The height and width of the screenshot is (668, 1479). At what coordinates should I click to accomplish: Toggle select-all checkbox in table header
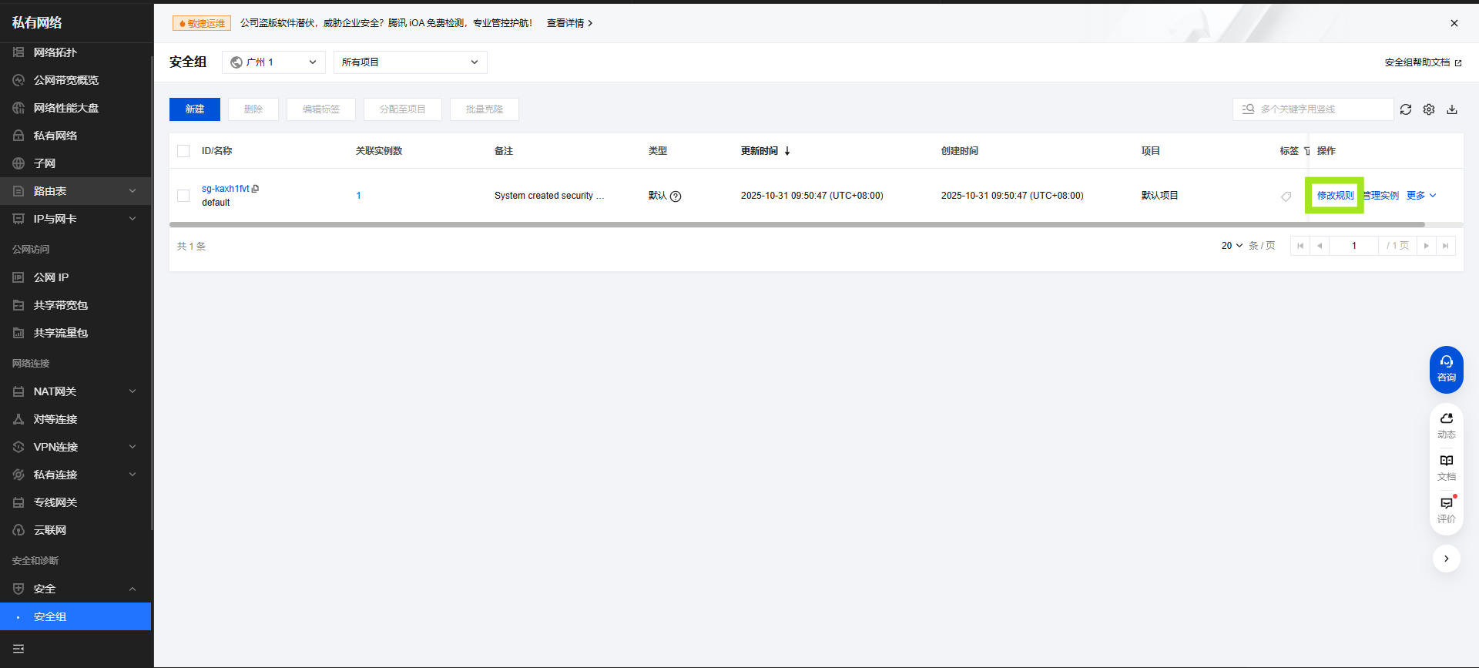click(183, 151)
